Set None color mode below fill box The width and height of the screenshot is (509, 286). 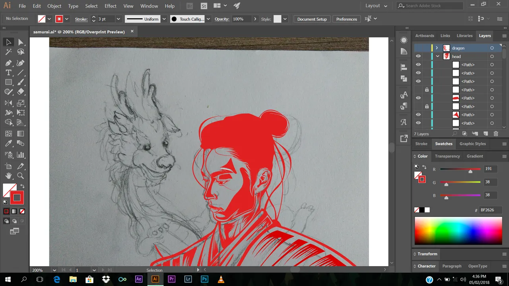[x=22, y=211]
